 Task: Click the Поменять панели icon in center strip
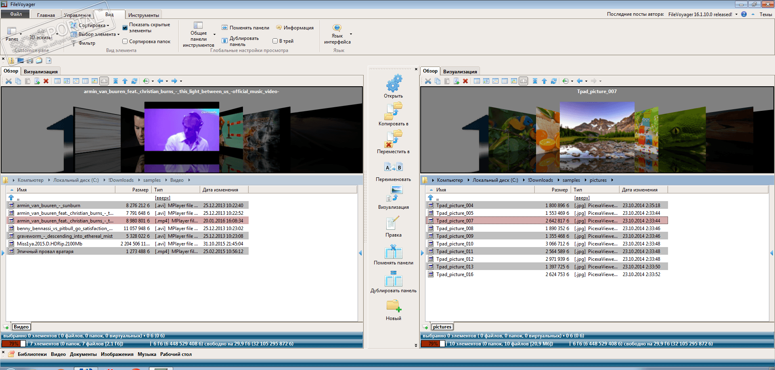pos(394,251)
